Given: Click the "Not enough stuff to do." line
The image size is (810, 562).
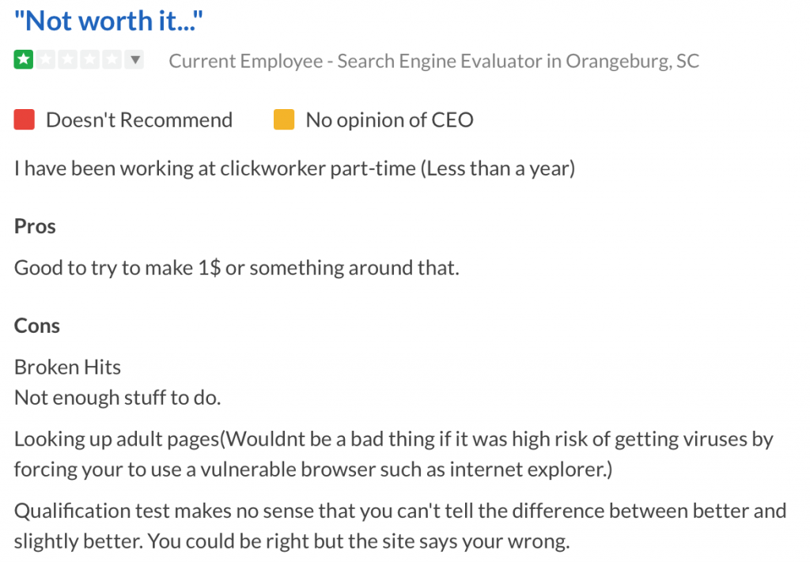Looking at the screenshot, I should pyautogui.click(x=117, y=398).
